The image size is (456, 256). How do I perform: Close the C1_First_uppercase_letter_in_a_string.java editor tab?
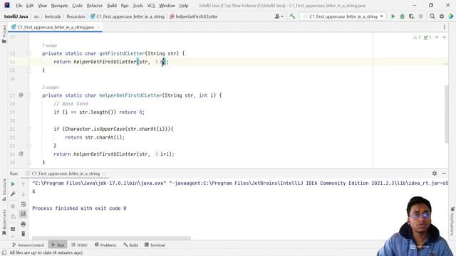click(98, 27)
